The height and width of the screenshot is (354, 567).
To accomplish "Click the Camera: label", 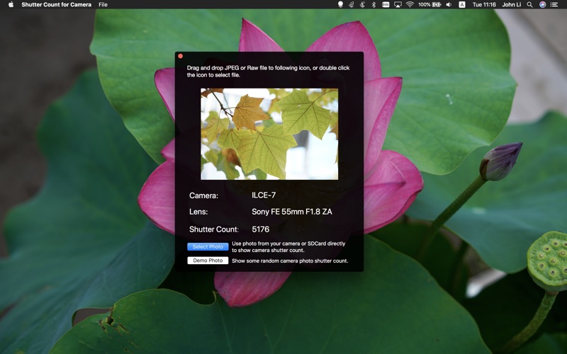I will pos(203,195).
